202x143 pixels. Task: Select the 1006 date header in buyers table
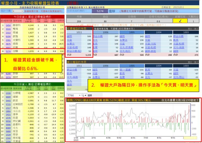(x=105, y=32)
